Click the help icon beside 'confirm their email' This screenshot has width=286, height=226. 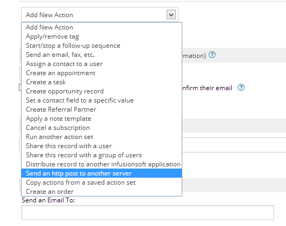coord(241,88)
